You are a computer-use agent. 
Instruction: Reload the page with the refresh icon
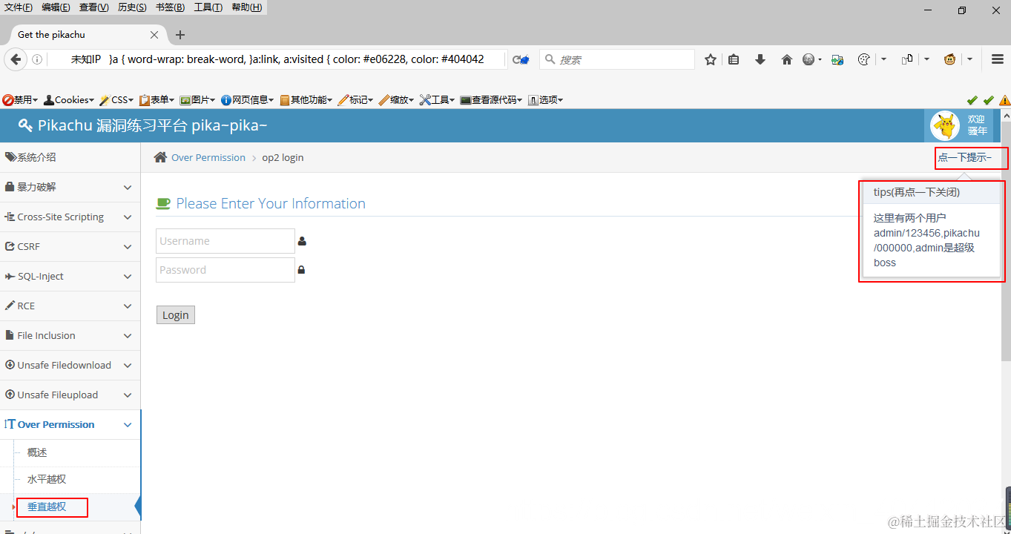point(521,59)
